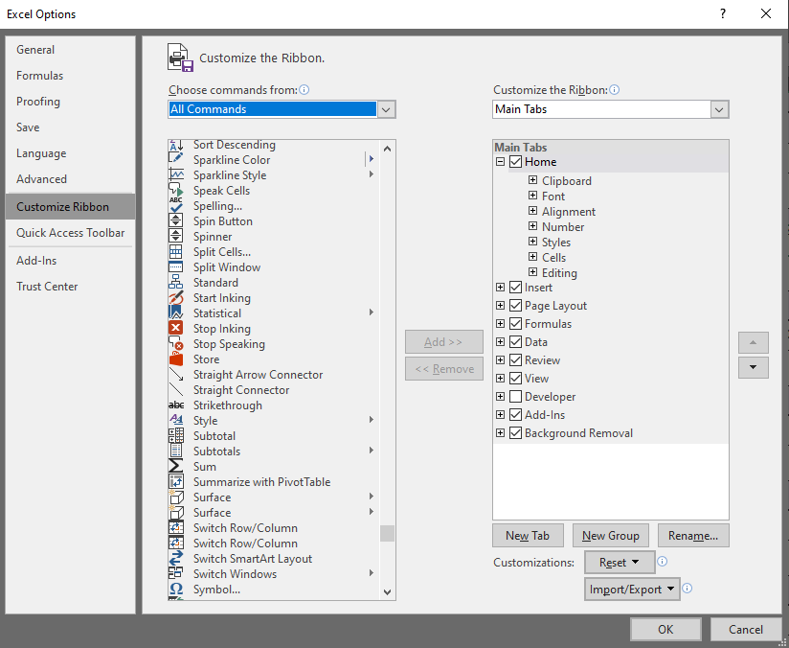Open the Customize the Ribbon dropdown
This screenshot has height=648, width=789.
[719, 109]
